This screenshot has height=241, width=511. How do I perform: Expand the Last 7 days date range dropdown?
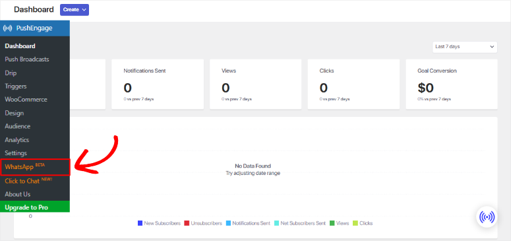(465, 47)
